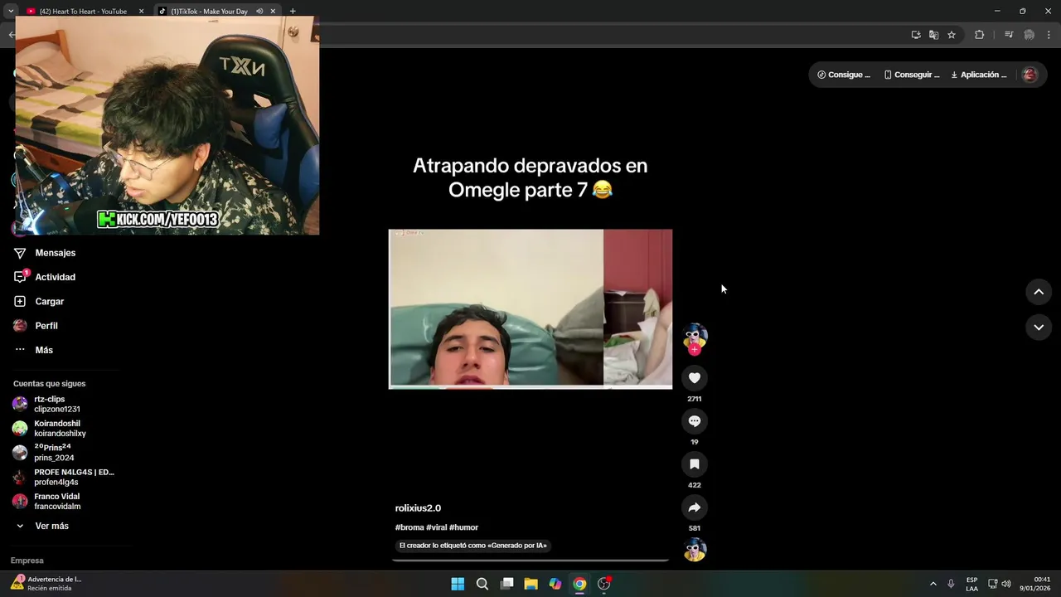Open followed account 'PROFE N4LG4S'
This screenshot has width=1061, height=597.
pyautogui.click(x=63, y=477)
